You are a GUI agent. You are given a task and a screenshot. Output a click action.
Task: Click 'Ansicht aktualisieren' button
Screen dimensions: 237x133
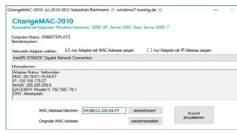194,115
